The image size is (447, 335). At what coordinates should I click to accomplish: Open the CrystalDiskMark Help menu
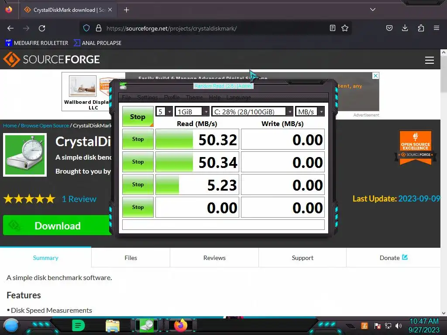pyautogui.click(x=215, y=97)
